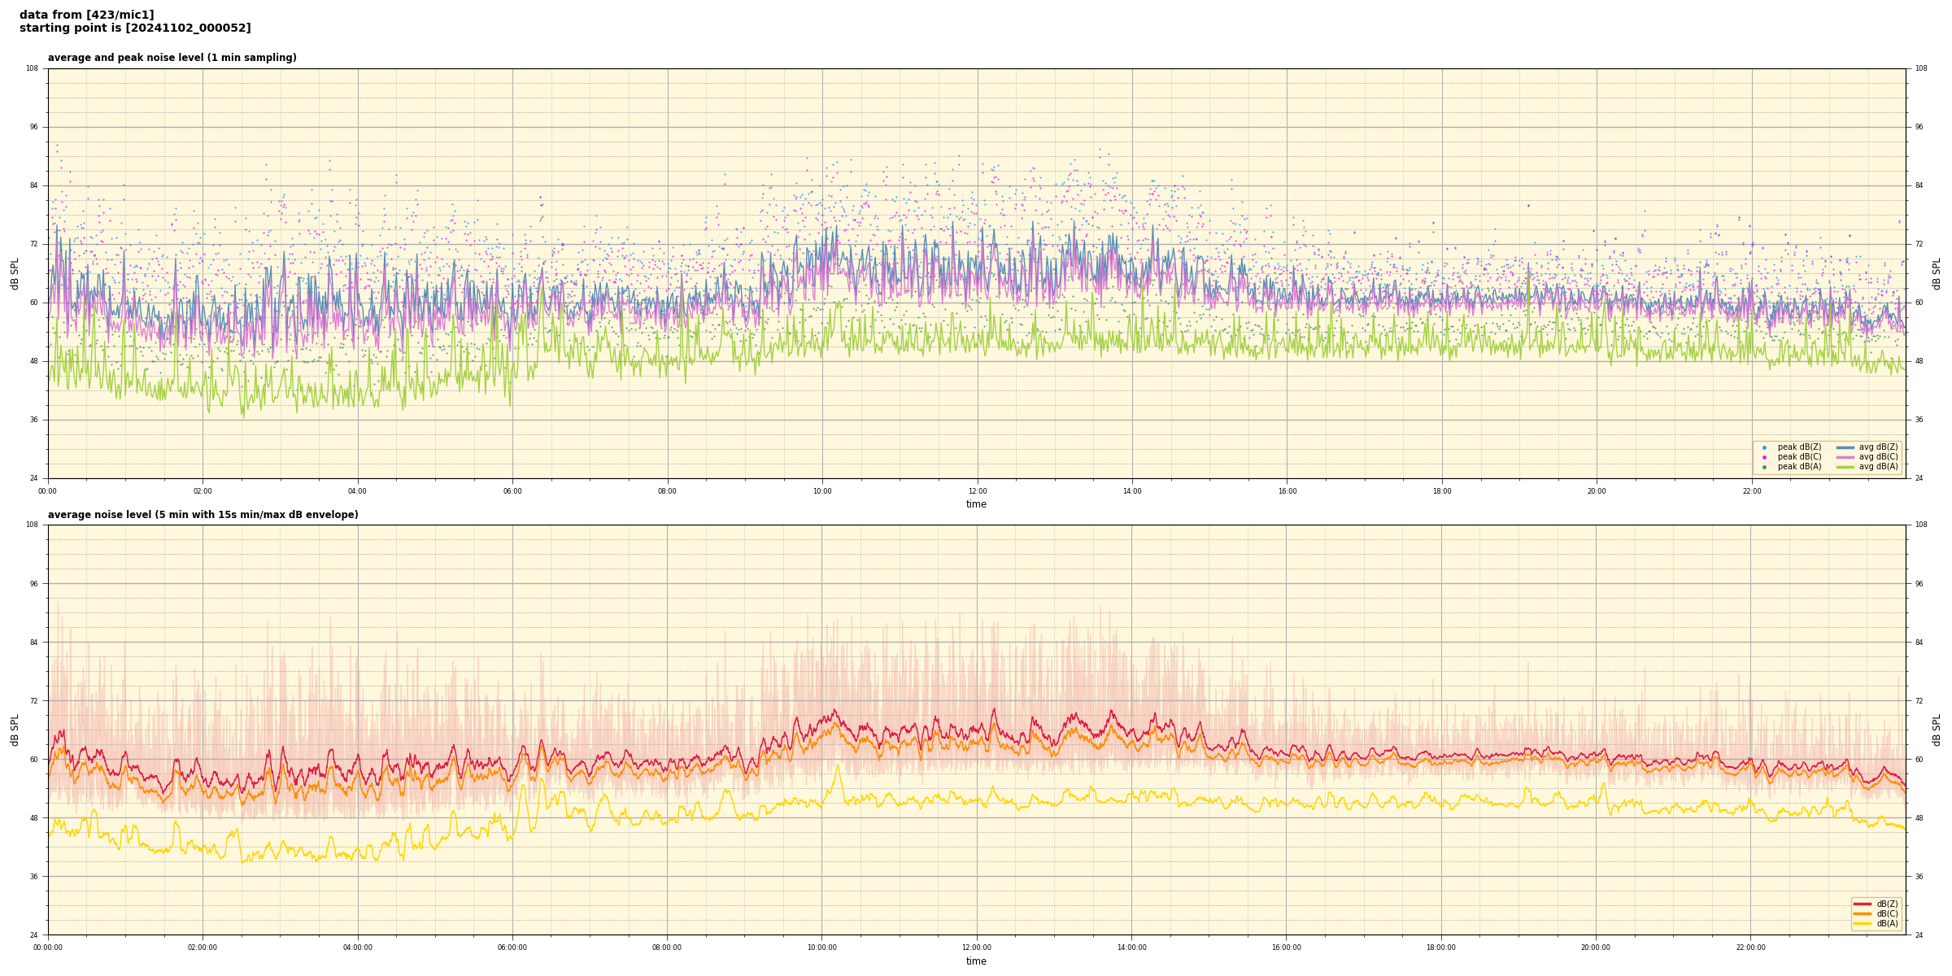Click the 06:00 tick label on upper chart
The height and width of the screenshot is (976, 1952).
point(512,491)
